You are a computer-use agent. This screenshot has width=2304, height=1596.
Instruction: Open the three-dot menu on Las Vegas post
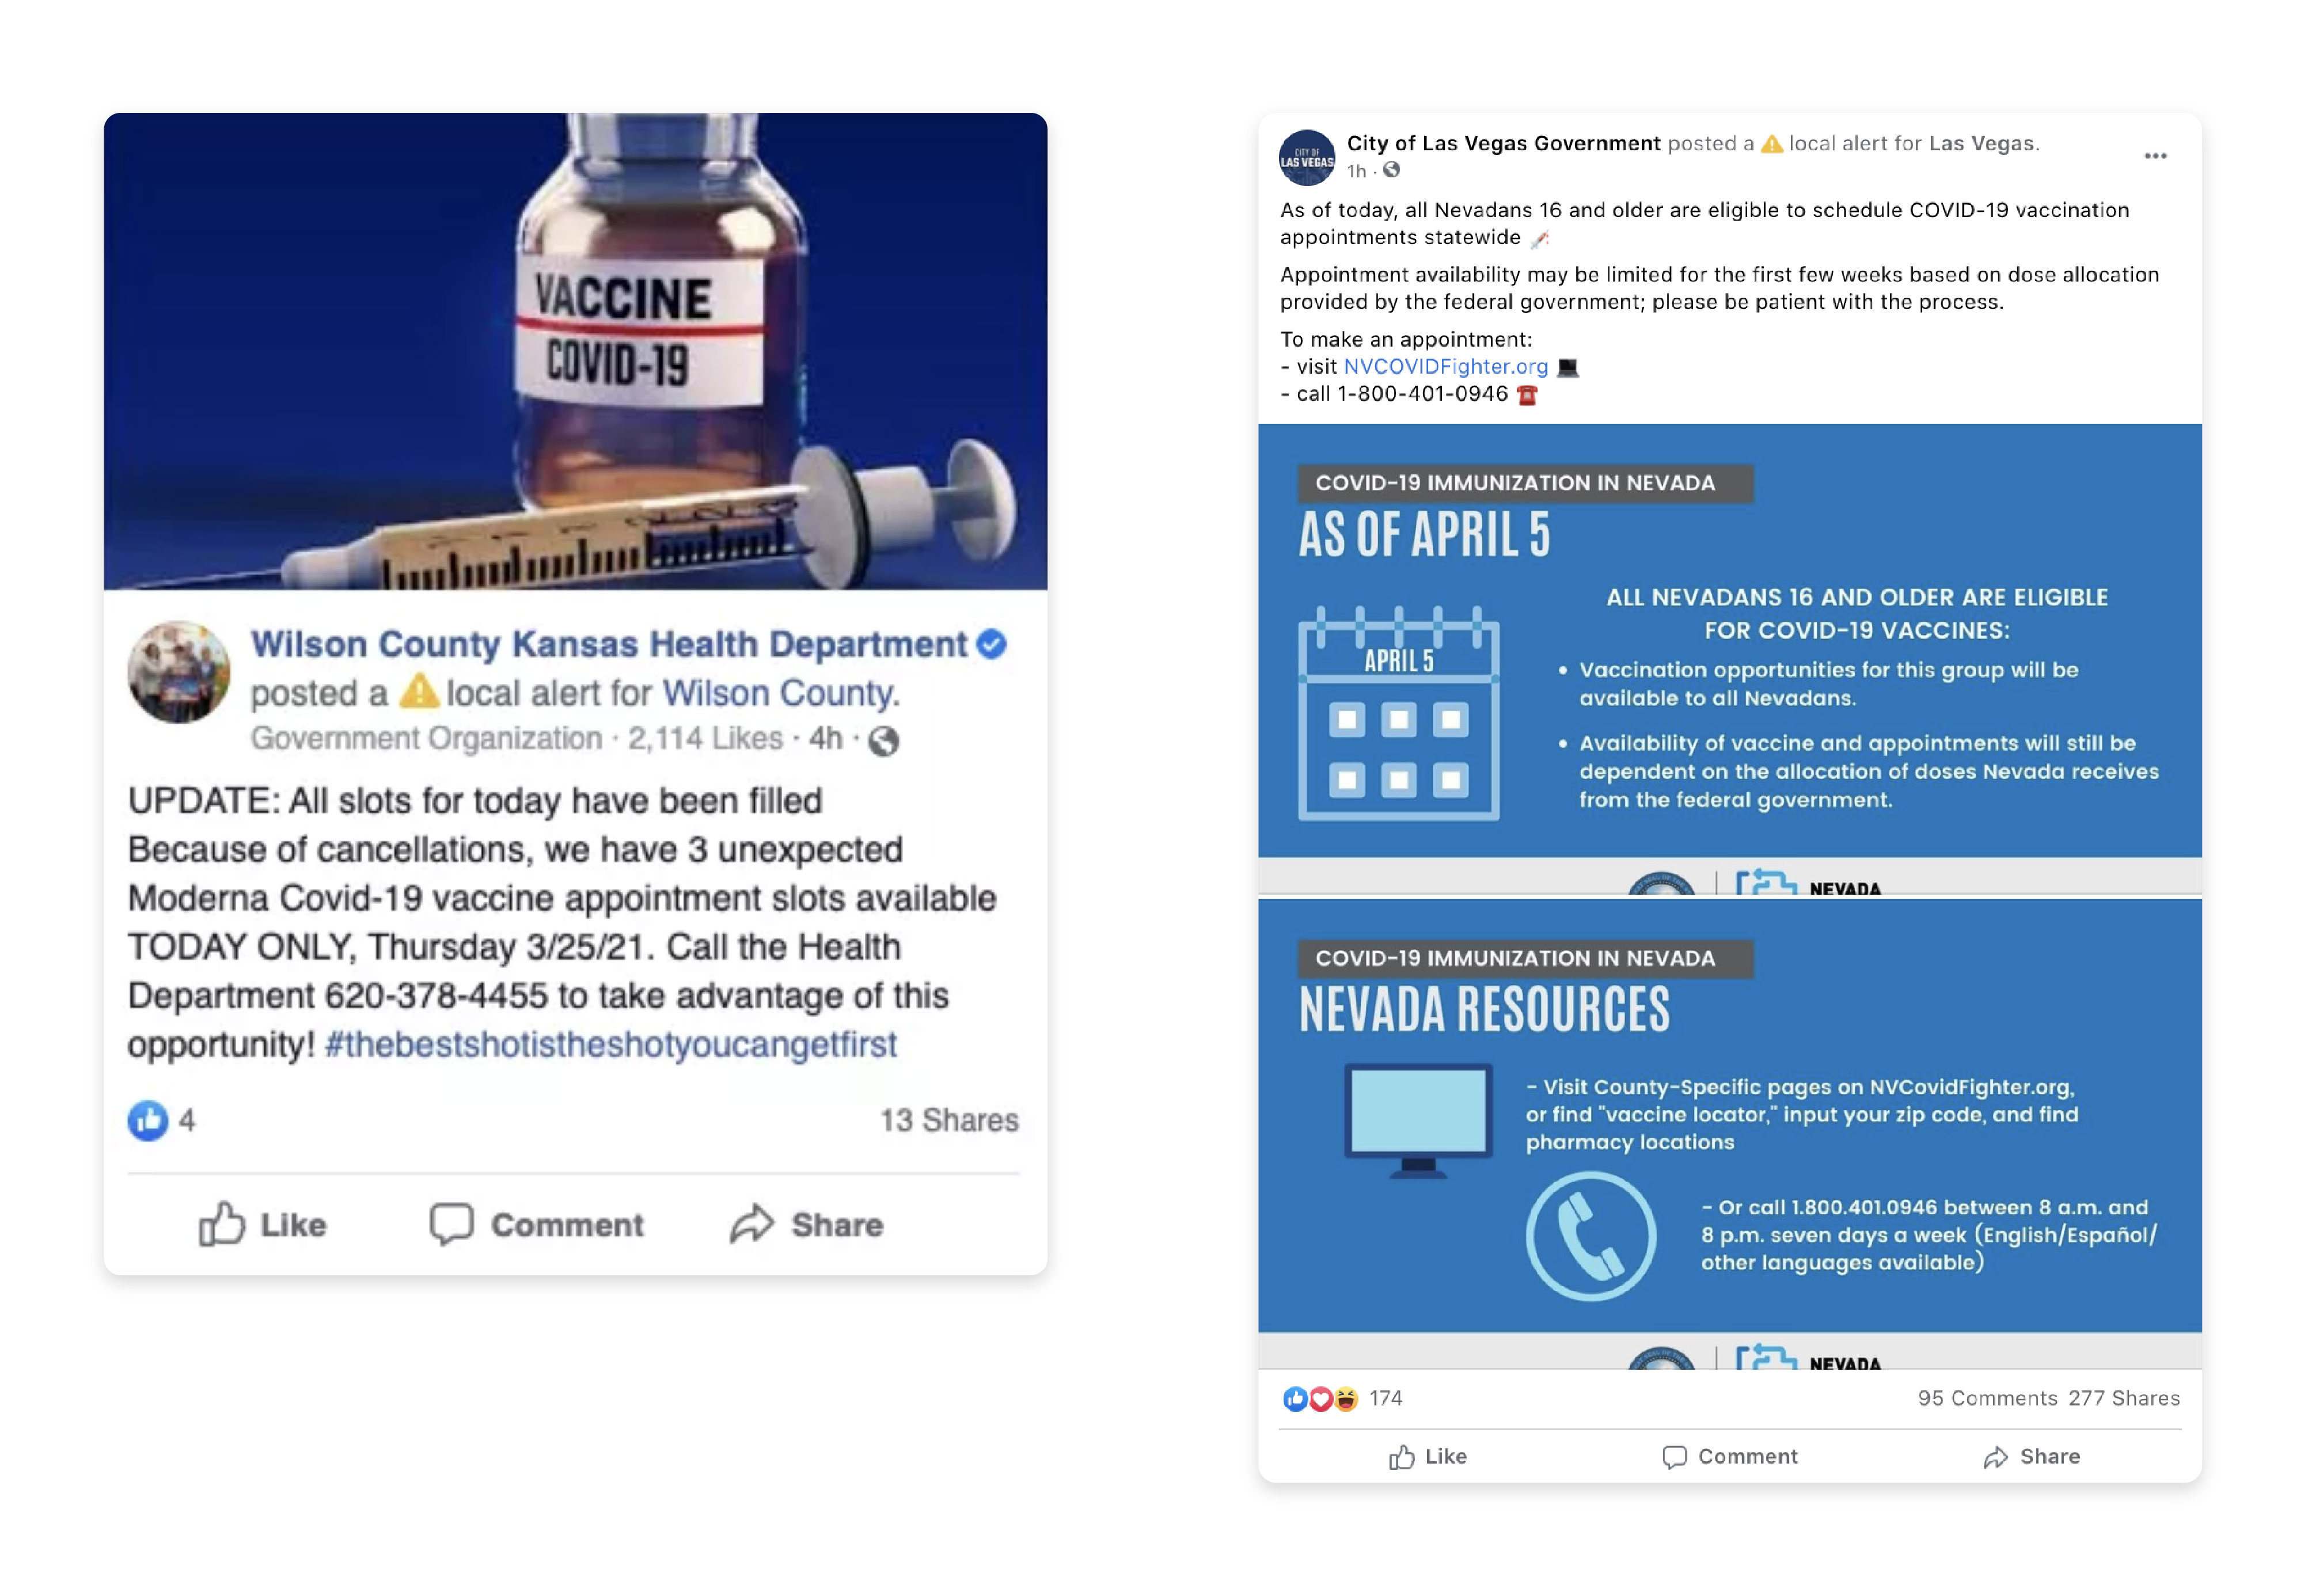click(2154, 156)
